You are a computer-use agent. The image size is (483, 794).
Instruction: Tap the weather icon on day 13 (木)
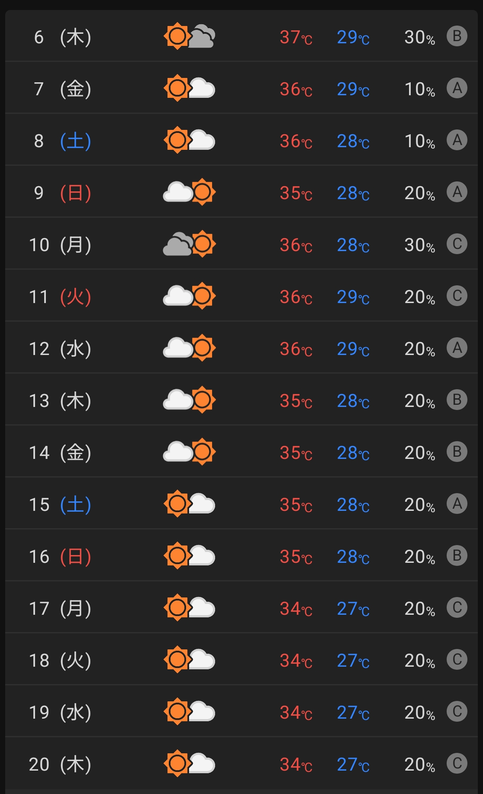click(x=189, y=400)
